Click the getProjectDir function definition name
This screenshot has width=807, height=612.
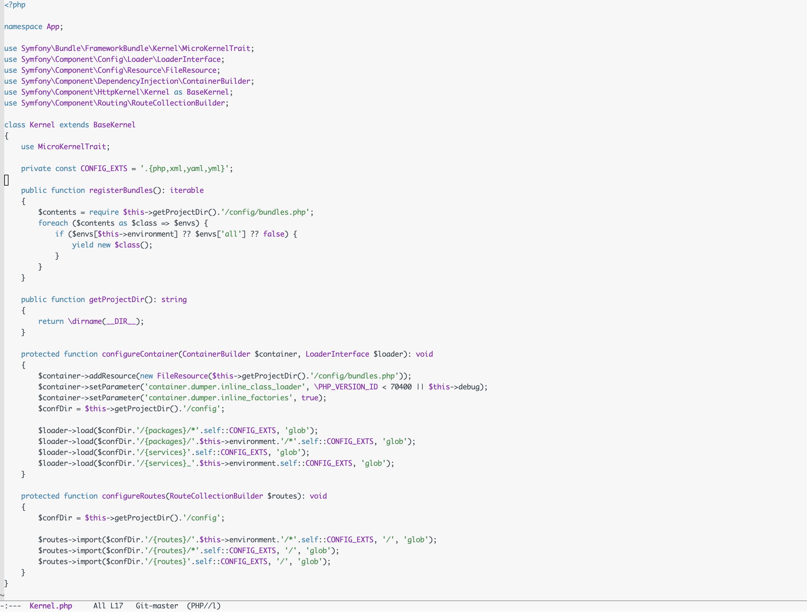[116, 300]
